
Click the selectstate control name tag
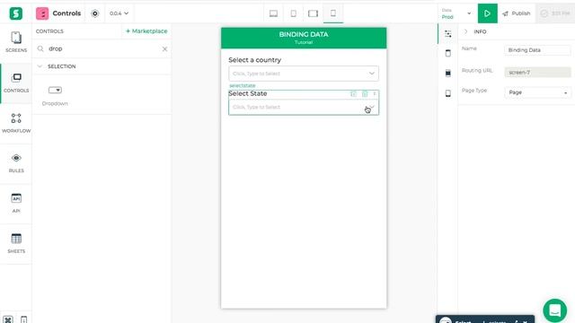pos(243,86)
